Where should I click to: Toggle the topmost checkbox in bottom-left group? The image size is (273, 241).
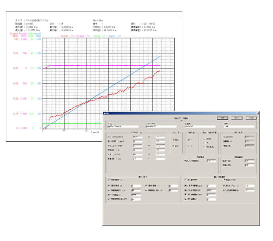[x=109, y=179]
